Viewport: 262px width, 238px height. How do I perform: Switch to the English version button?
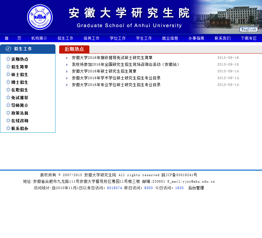pos(249,29)
